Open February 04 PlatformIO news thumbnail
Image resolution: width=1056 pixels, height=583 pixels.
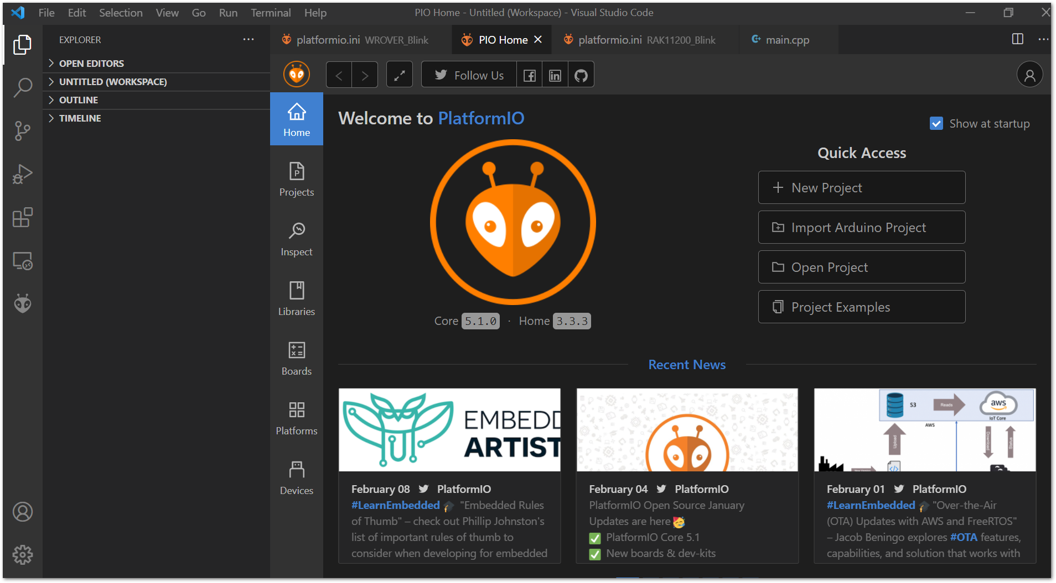(x=687, y=430)
